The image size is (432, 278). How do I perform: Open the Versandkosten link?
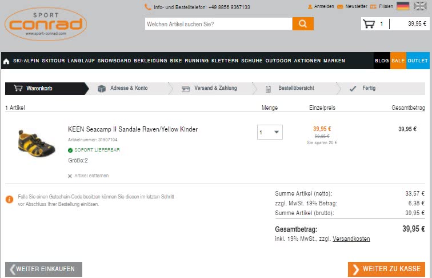(x=351, y=239)
